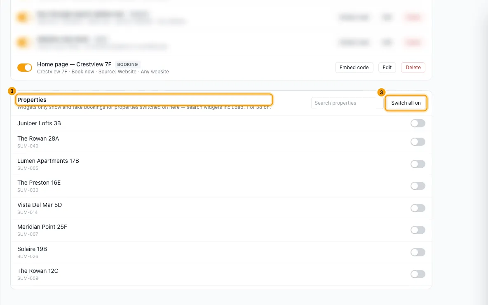The image size is (488, 305).
Task: Select Solaire 19B property name
Action: (32, 249)
